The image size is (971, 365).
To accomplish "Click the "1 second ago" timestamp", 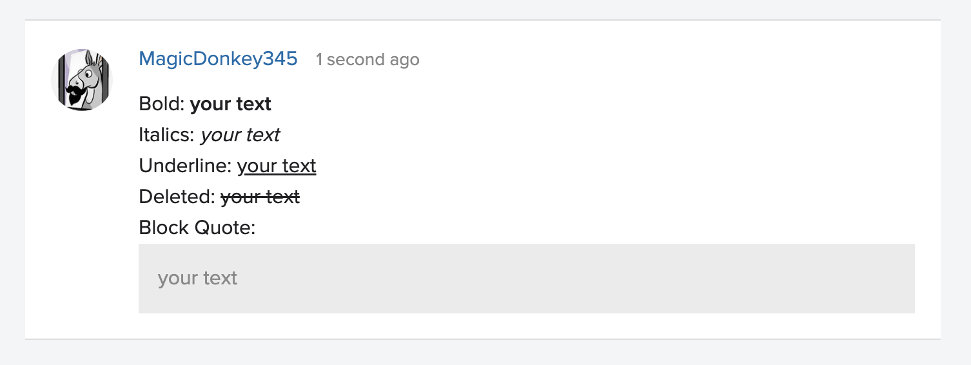I will [x=368, y=60].
